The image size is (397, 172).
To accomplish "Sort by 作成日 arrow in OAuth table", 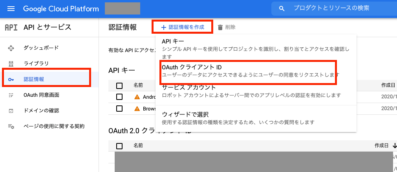I will (394, 146).
